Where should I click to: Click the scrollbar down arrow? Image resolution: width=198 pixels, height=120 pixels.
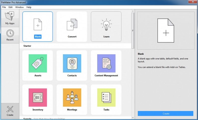tap(133, 118)
